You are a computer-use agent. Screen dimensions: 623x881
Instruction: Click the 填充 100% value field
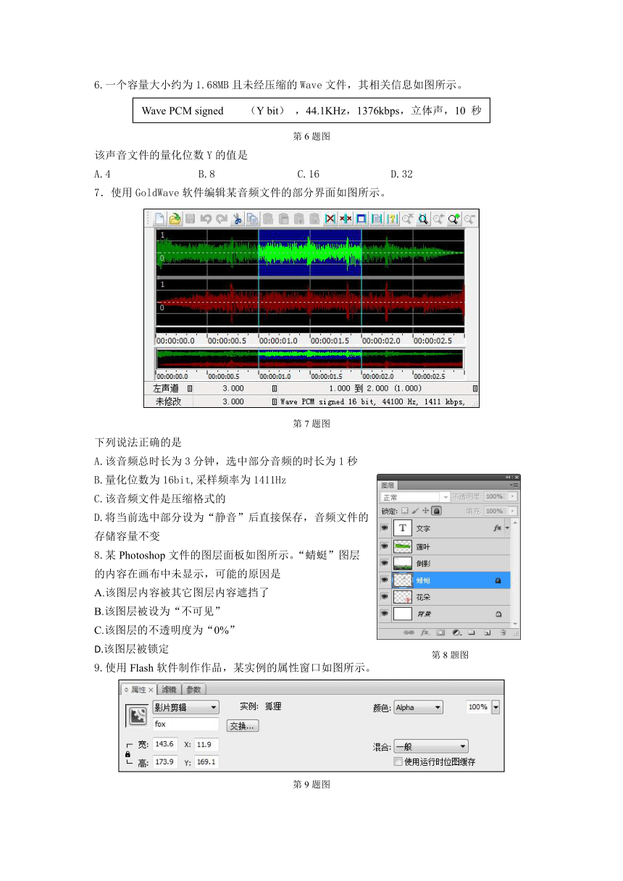[495, 511]
